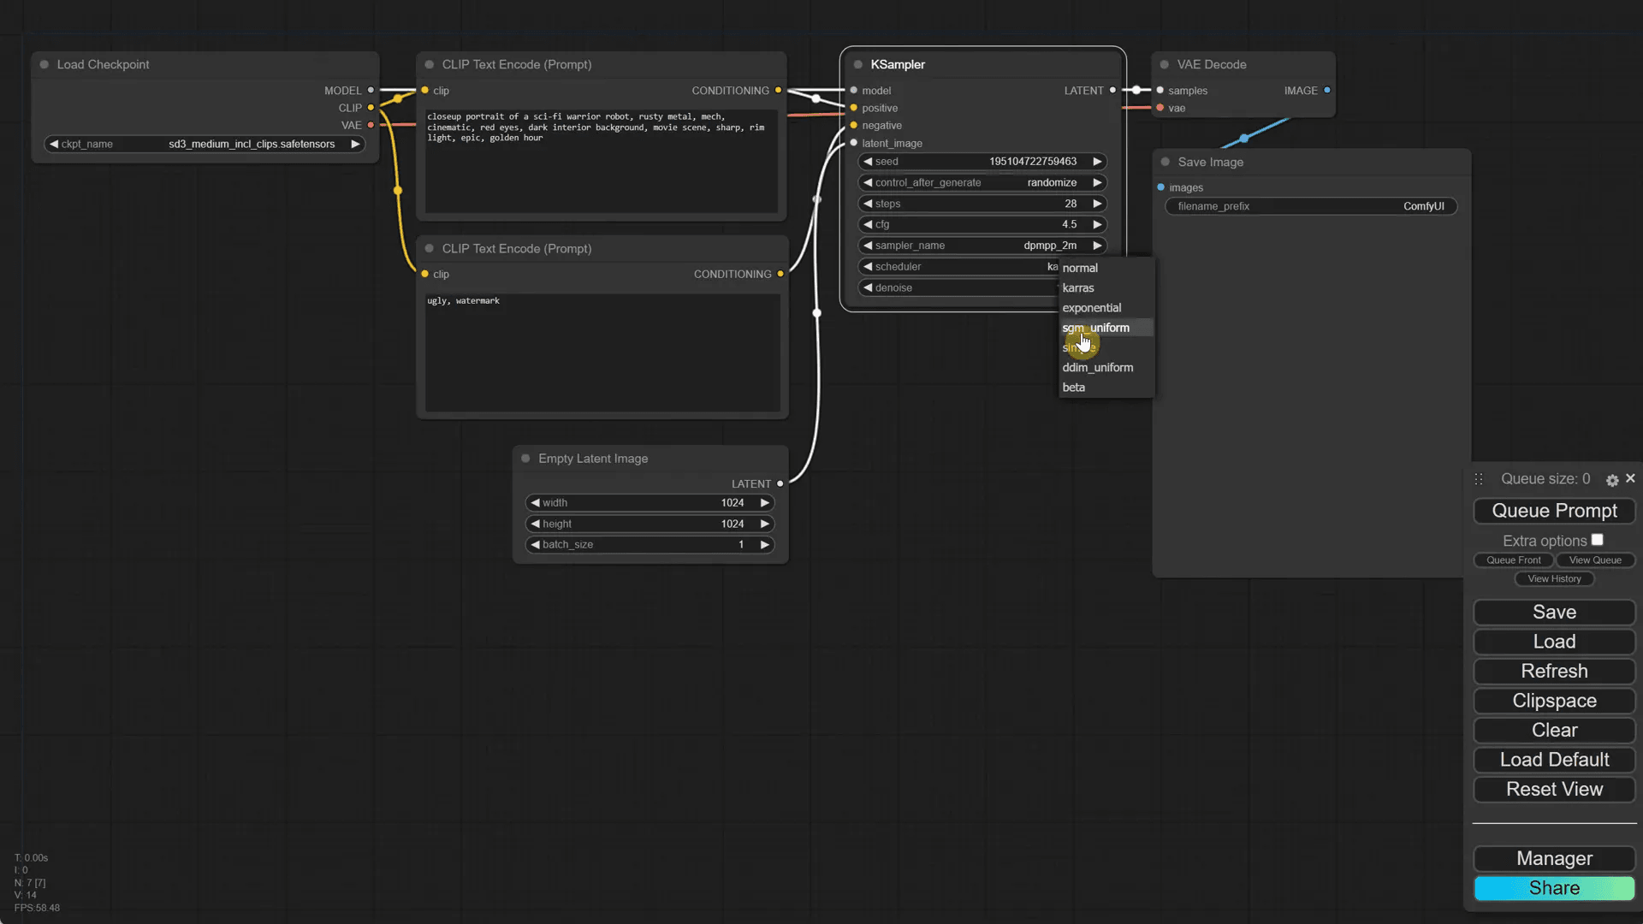The height and width of the screenshot is (924, 1643).
Task: Cycle control_after_generate with its arrow
Action: [x=1097, y=182]
